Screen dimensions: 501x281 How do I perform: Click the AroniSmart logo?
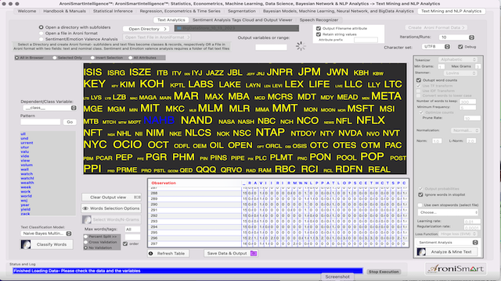coord(456,269)
